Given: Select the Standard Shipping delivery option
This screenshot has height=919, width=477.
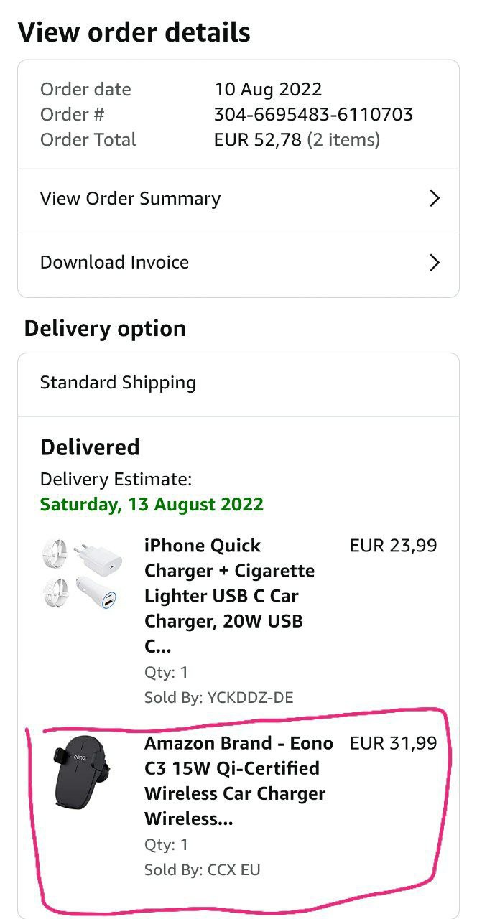Looking at the screenshot, I should point(118,383).
